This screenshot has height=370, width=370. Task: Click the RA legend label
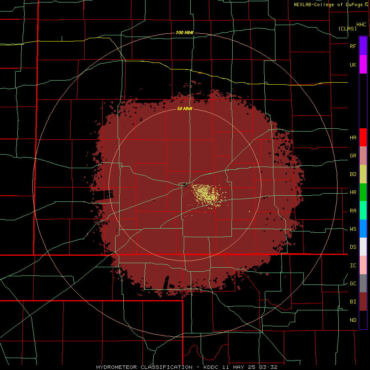[x=353, y=211]
